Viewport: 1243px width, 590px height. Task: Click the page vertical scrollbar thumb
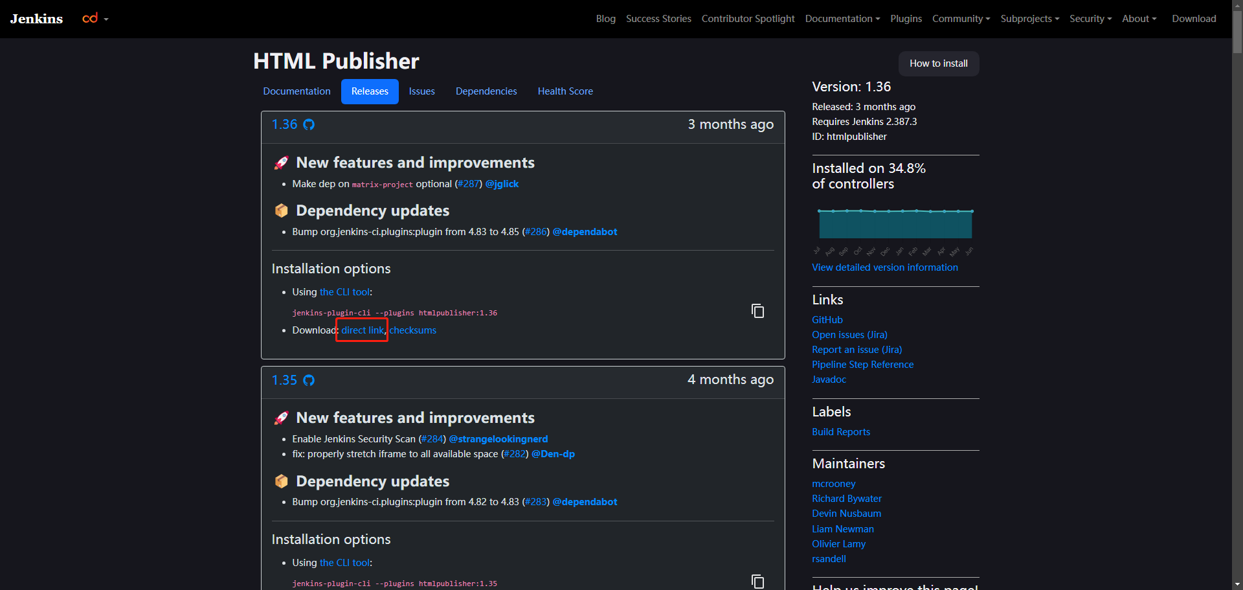1237,32
